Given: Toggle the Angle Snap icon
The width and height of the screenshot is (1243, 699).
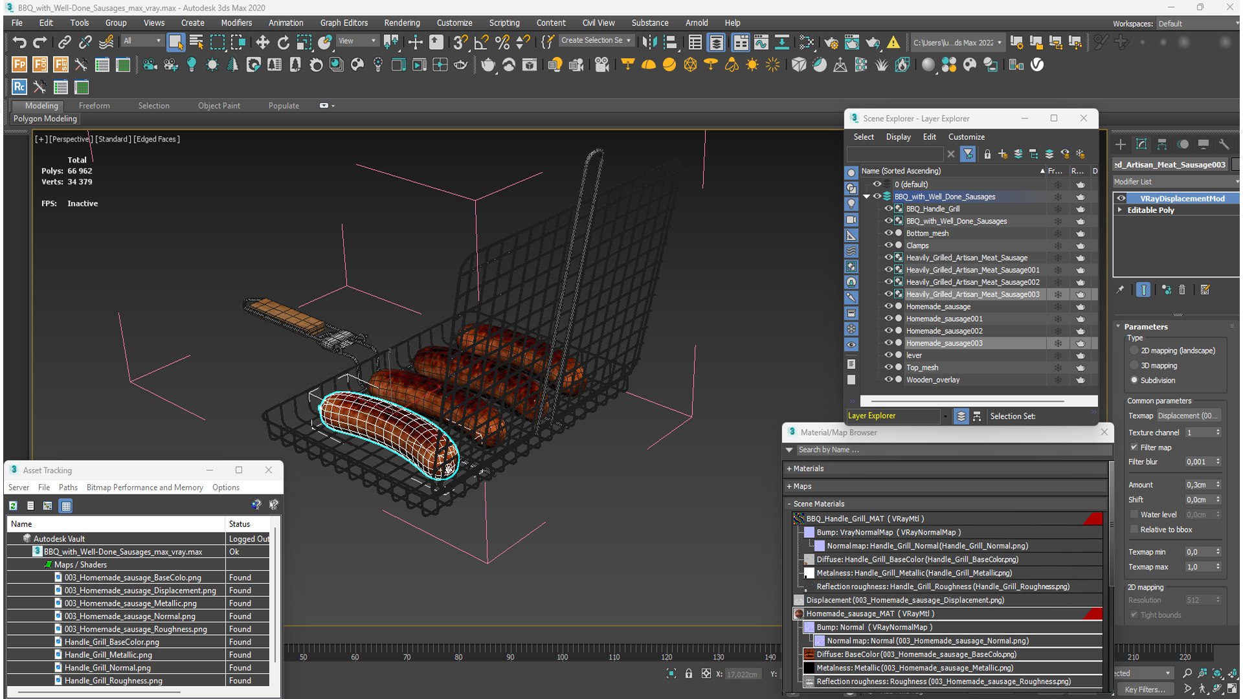Looking at the screenshot, I should coord(481,43).
